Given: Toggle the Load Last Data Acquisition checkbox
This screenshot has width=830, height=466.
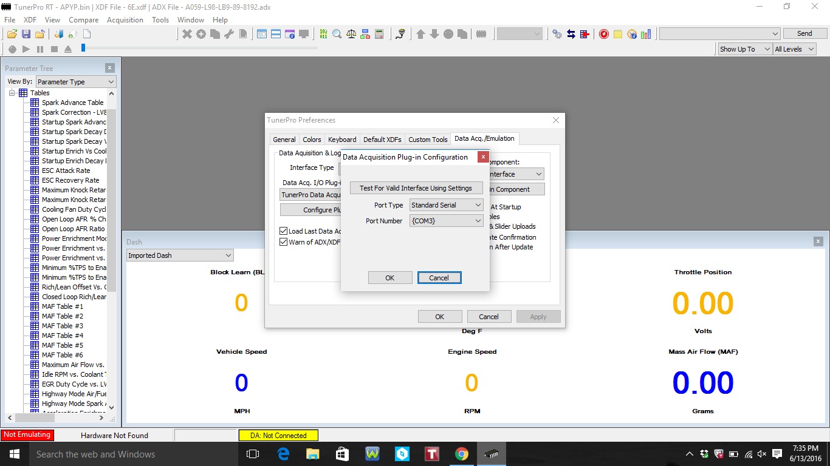Looking at the screenshot, I should [283, 231].
